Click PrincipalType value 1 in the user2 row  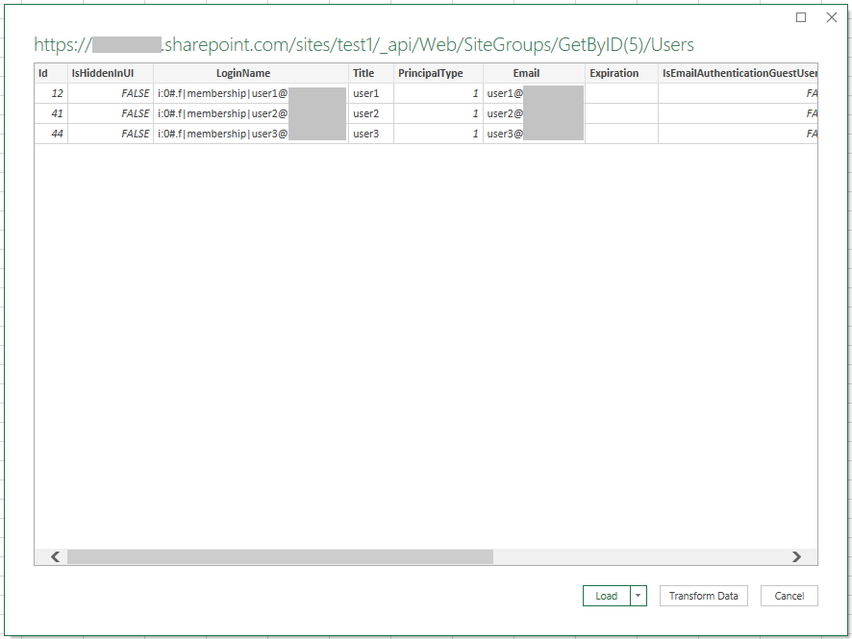(x=438, y=113)
